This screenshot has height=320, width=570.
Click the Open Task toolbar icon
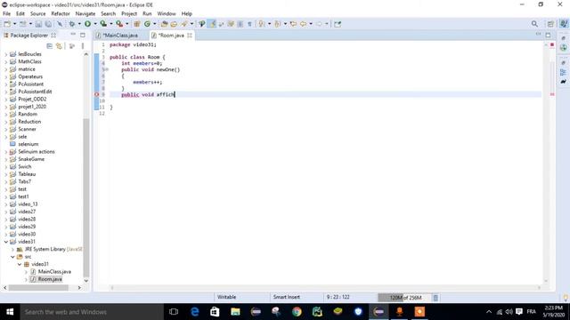pyautogui.click(x=174, y=24)
